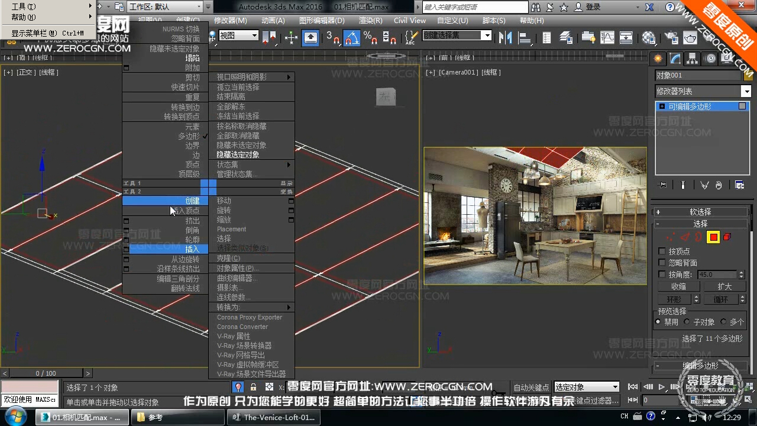Choose 对象属性(P)... in quad menu
The image size is (757, 426).
pos(251,268)
